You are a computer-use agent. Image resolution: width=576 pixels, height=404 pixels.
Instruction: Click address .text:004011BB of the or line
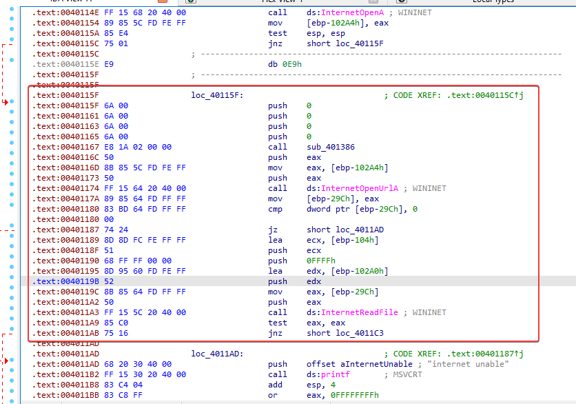65,395
